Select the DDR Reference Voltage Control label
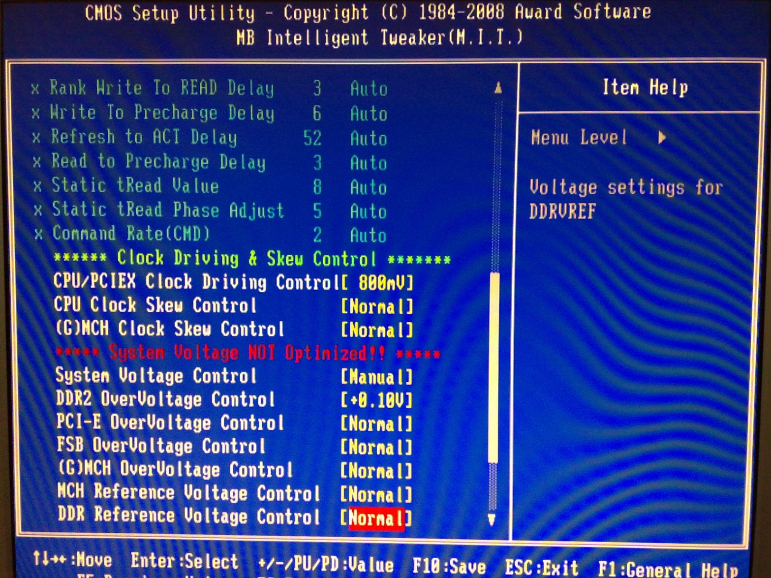This screenshot has height=578, width=771. click(x=189, y=516)
